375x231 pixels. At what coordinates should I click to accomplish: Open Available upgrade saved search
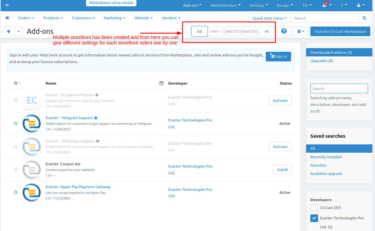(326, 174)
